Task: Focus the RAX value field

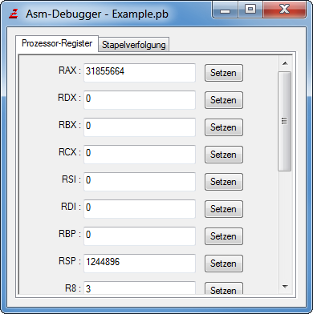Action: 140,73
